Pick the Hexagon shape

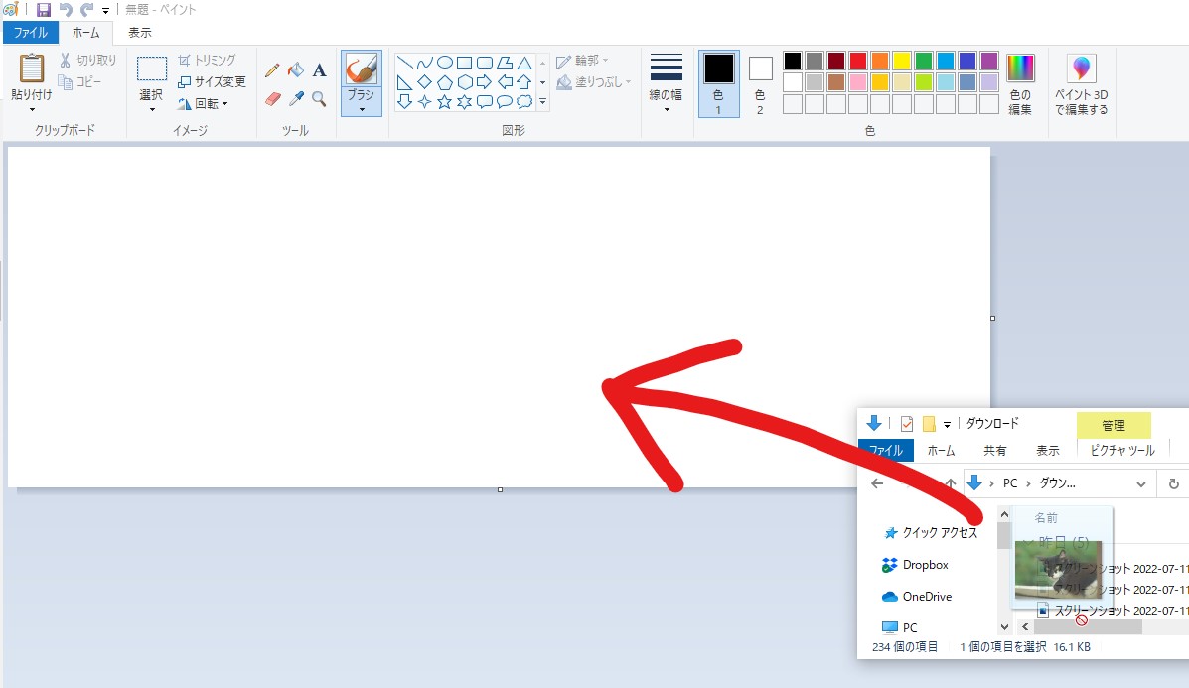click(465, 82)
